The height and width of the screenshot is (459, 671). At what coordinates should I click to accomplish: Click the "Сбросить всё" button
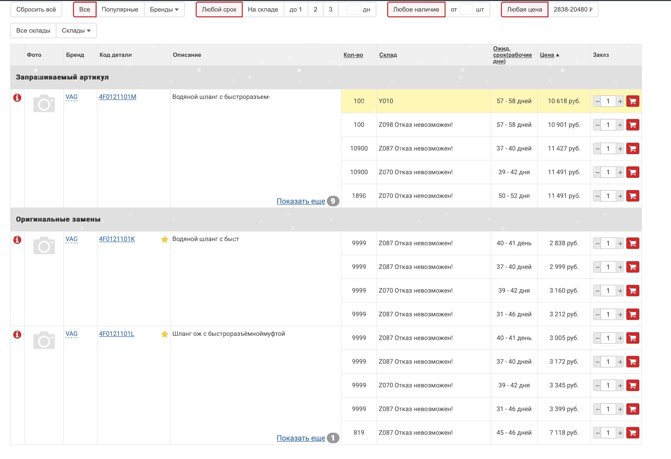point(36,9)
